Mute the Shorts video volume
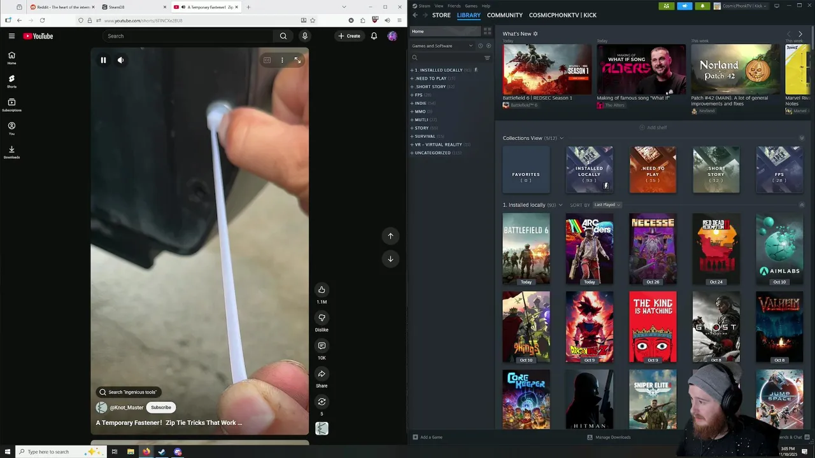The width and height of the screenshot is (815, 458). pyautogui.click(x=120, y=60)
